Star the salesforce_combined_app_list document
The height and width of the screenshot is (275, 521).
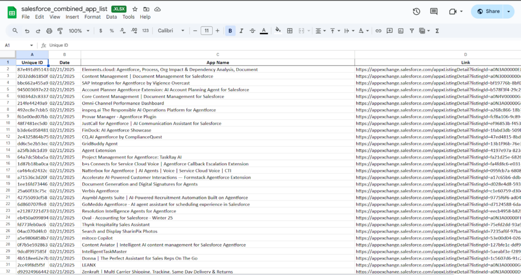click(x=135, y=9)
